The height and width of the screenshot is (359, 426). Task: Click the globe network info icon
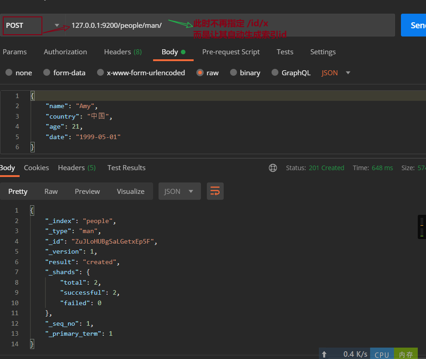tap(273, 168)
